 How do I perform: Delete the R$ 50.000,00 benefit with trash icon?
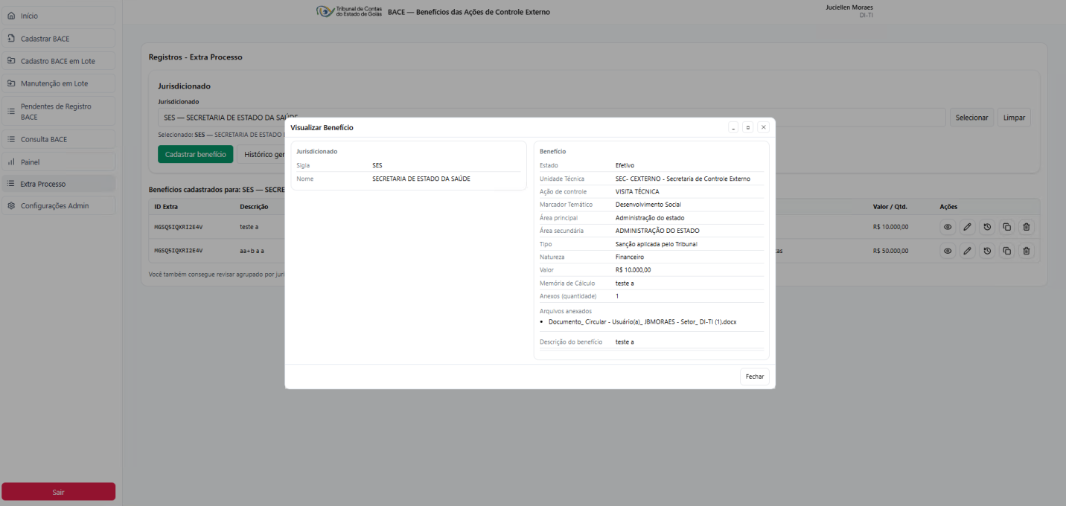1027,251
